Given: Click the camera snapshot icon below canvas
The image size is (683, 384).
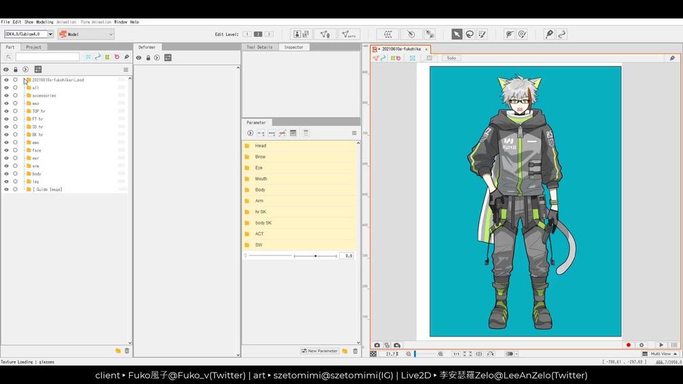Looking at the screenshot, I should [x=376, y=345].
